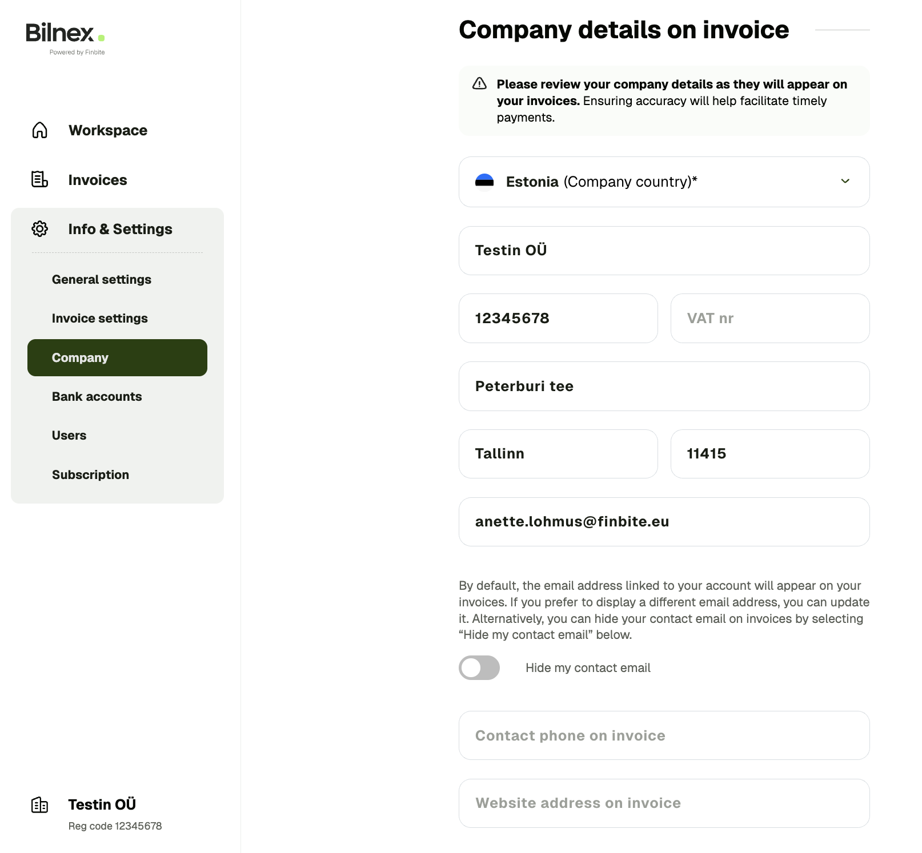Click the Bilnex logo

click(x=65, y=38)
